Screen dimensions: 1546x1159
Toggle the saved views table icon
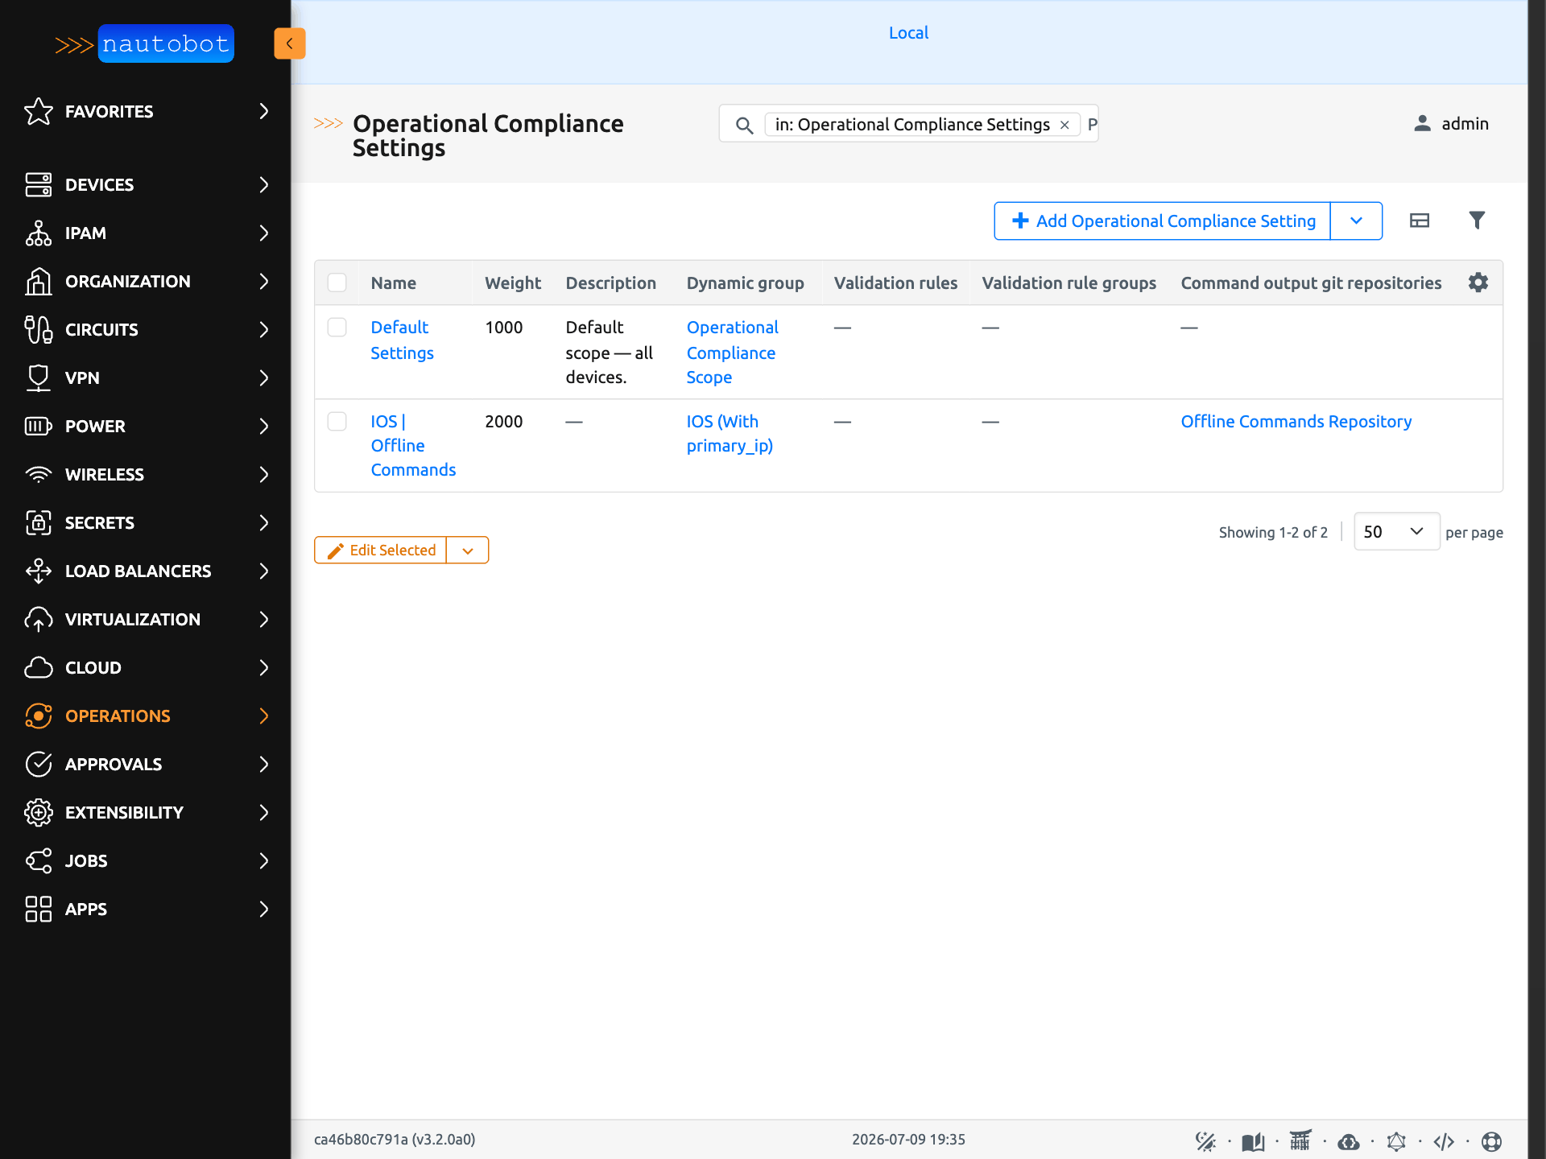click(1420, 221)
